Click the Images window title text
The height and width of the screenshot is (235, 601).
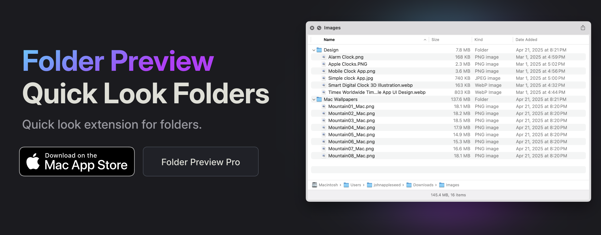pyautogui.click(x=332, y=28)
